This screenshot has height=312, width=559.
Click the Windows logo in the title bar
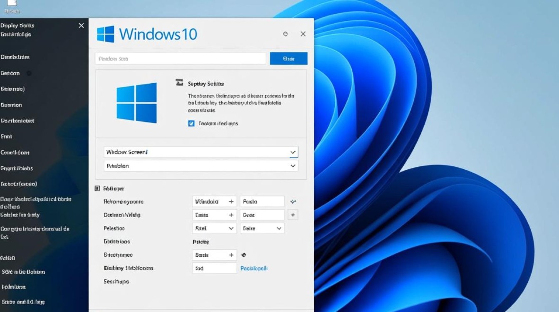(x=105, y=34)
